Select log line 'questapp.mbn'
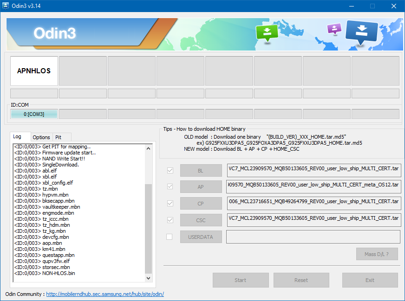Screen dimensions: 405x301 point(44,255)
